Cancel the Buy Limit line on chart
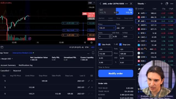This screenshot has width=176, height=99. coord(77,30)
